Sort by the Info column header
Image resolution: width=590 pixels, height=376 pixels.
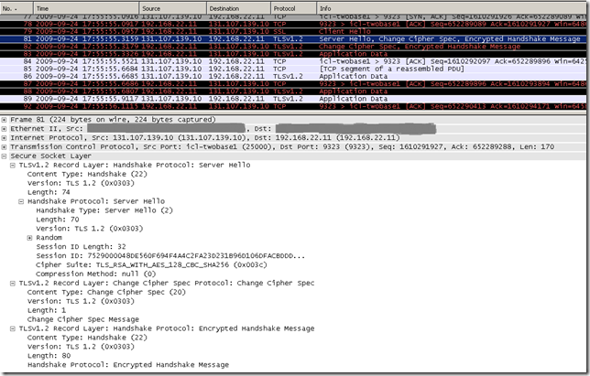click(452, 8)
